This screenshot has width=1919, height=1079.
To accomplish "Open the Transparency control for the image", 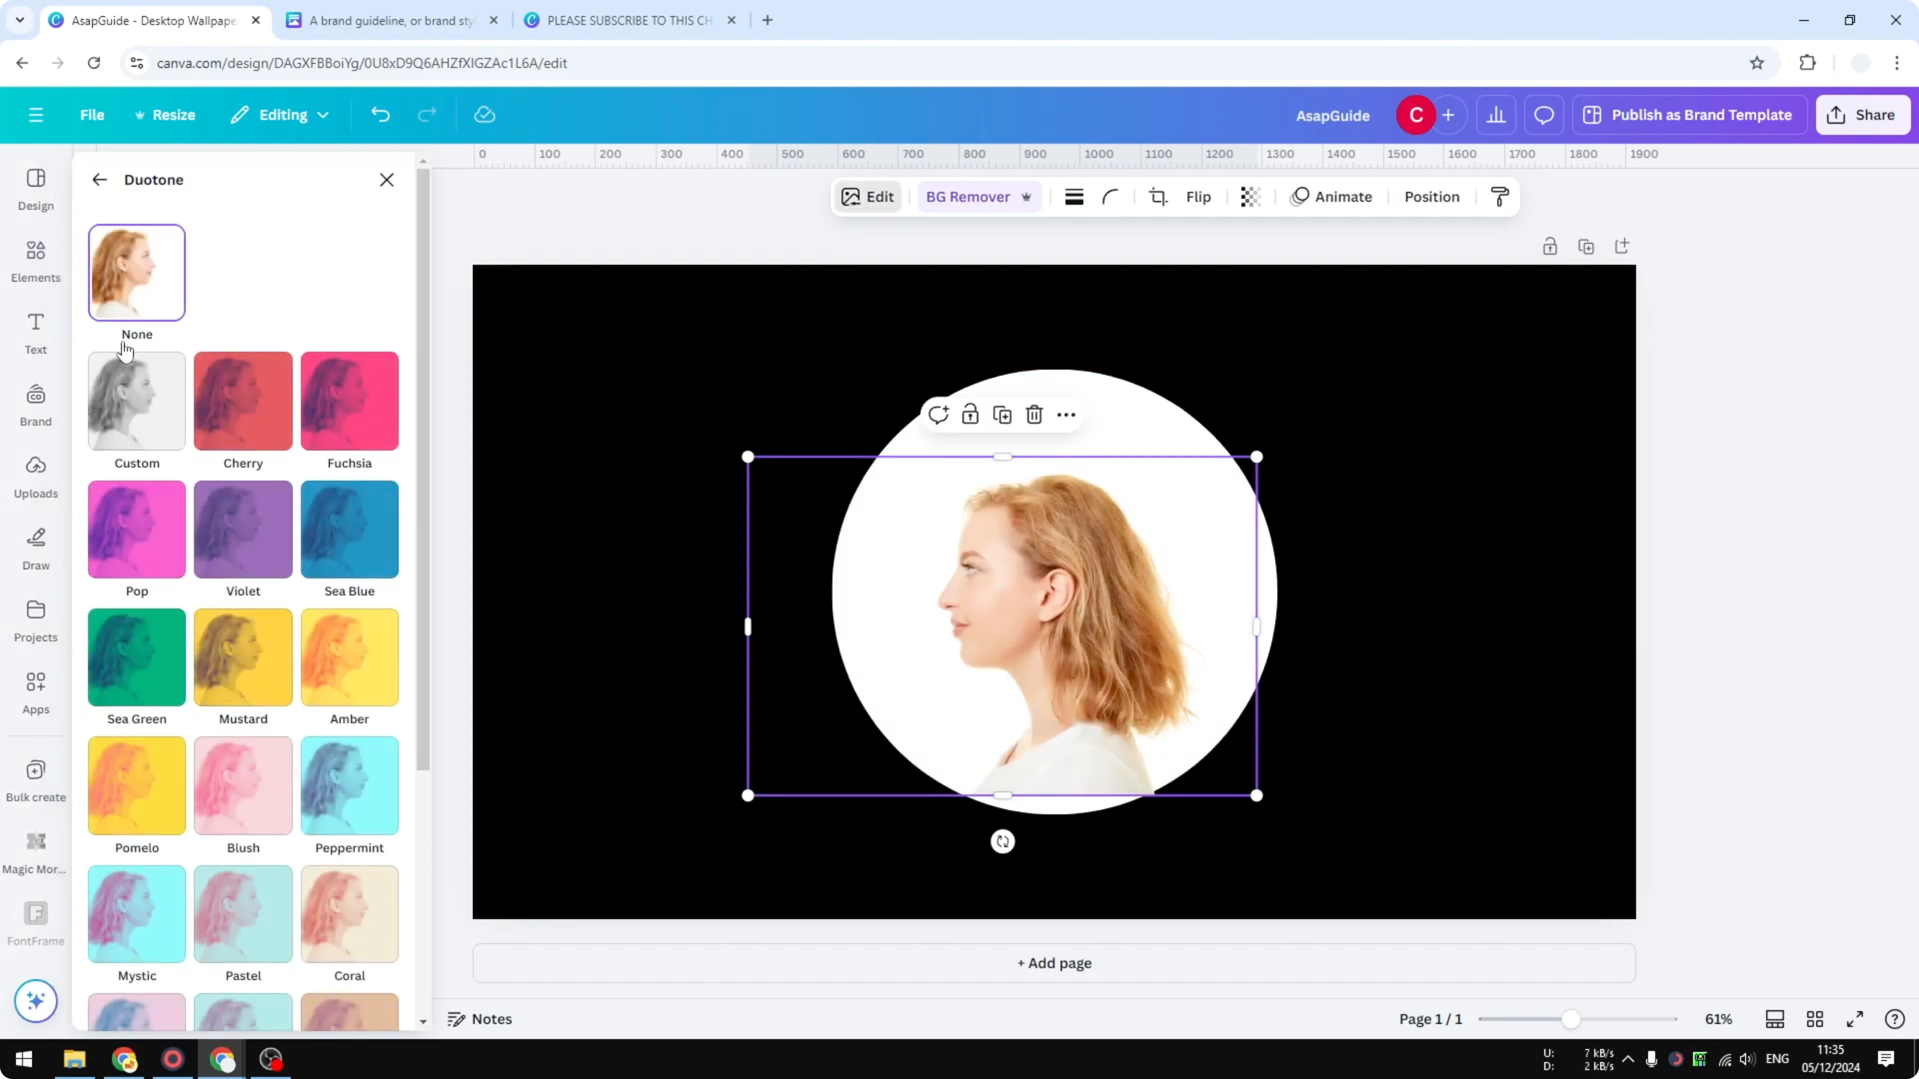I will coord(1250,197).
